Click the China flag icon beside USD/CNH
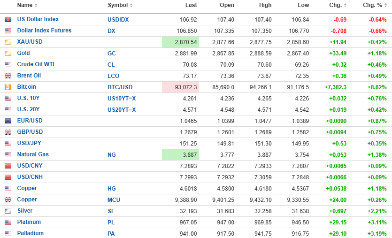 8,177
